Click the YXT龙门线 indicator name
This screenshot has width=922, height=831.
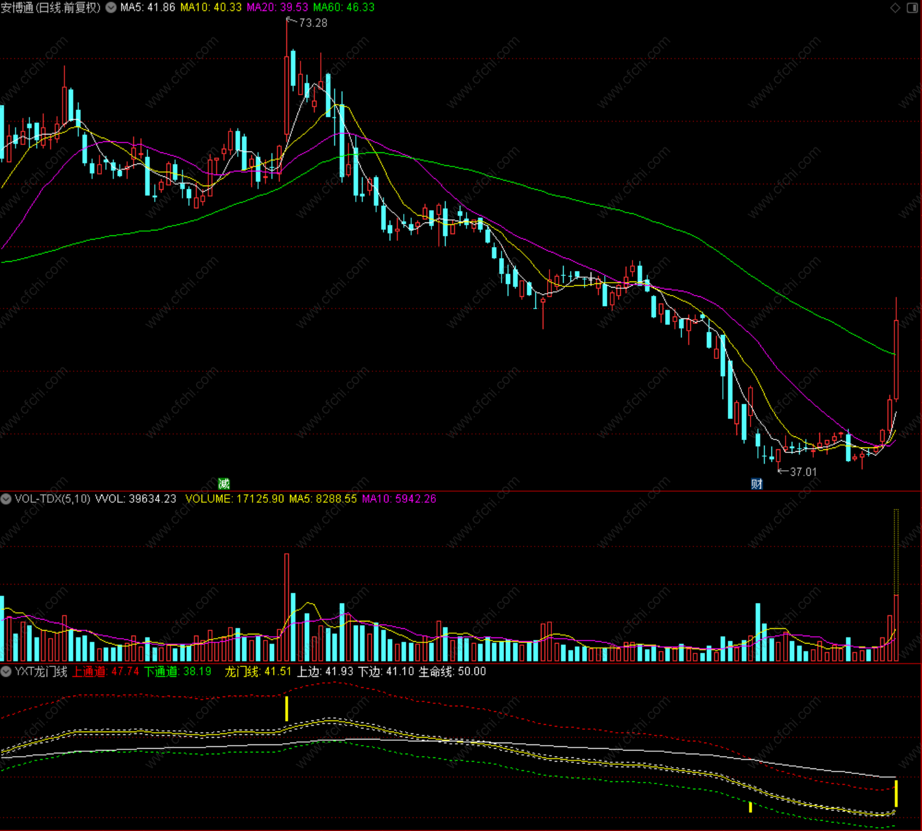(x=41, y=672)
